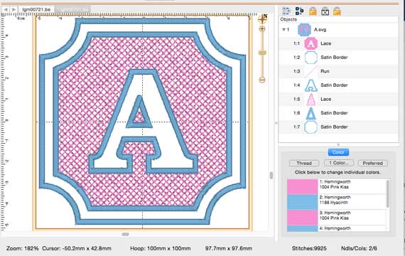Click the letter A in the design canvas

(143, 122)
